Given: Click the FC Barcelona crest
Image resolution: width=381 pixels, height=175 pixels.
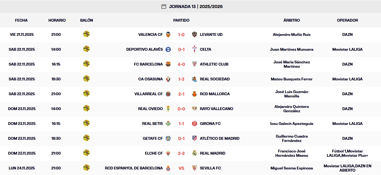Looking at the screenshot, I should point(168,64).
